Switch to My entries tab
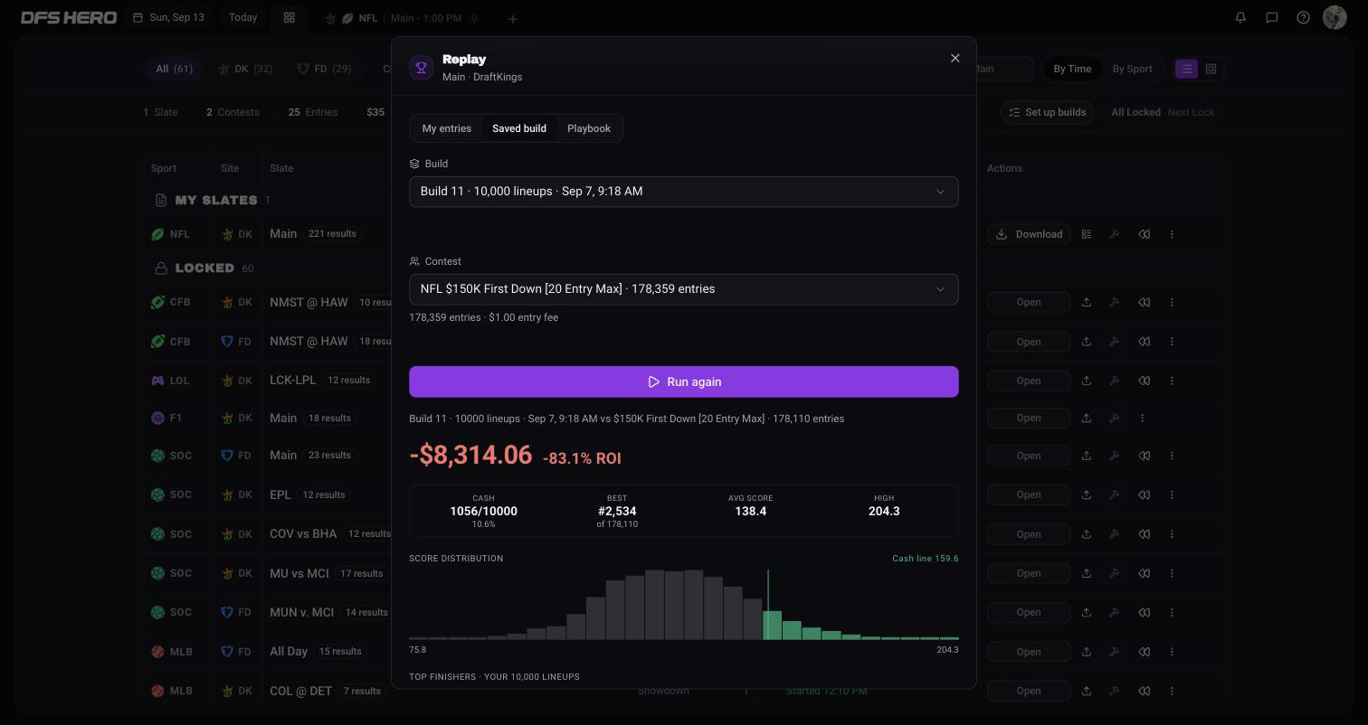 point(446,128)
